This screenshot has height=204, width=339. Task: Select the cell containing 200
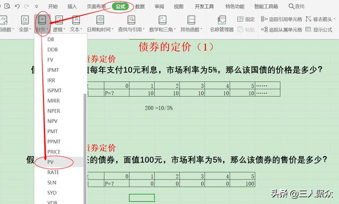coord(142,108)
